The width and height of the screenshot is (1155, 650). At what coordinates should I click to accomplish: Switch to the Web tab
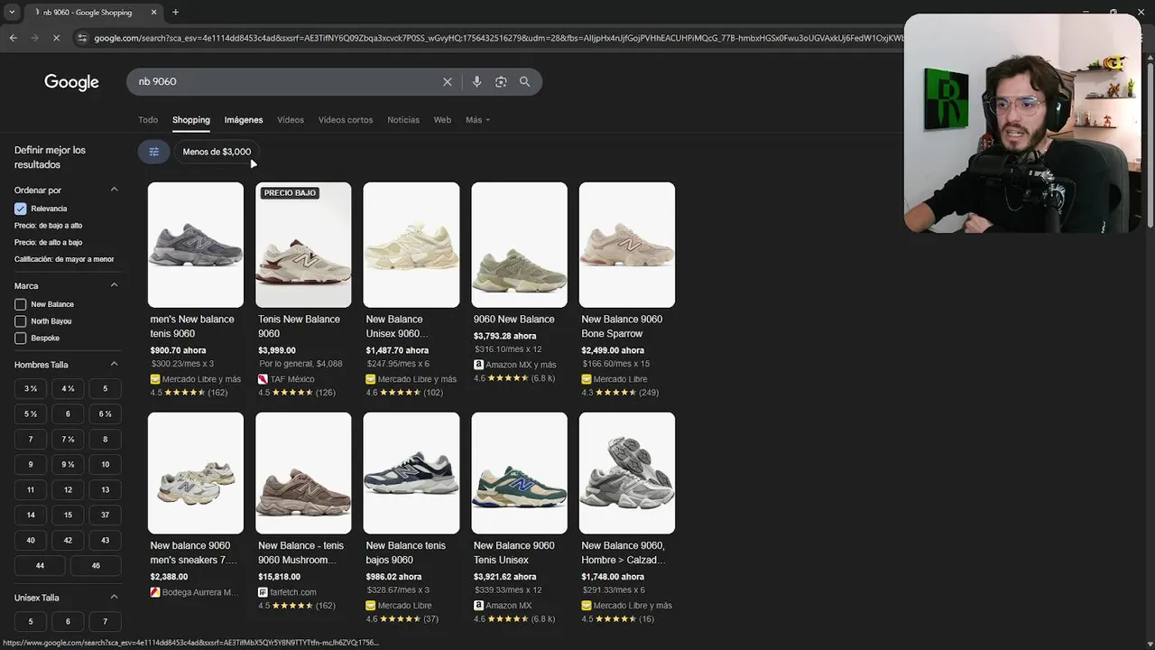click(x=442, y=120)
